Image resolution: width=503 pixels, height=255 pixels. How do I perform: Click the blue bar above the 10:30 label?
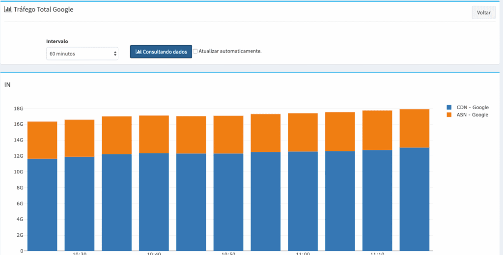80,204
